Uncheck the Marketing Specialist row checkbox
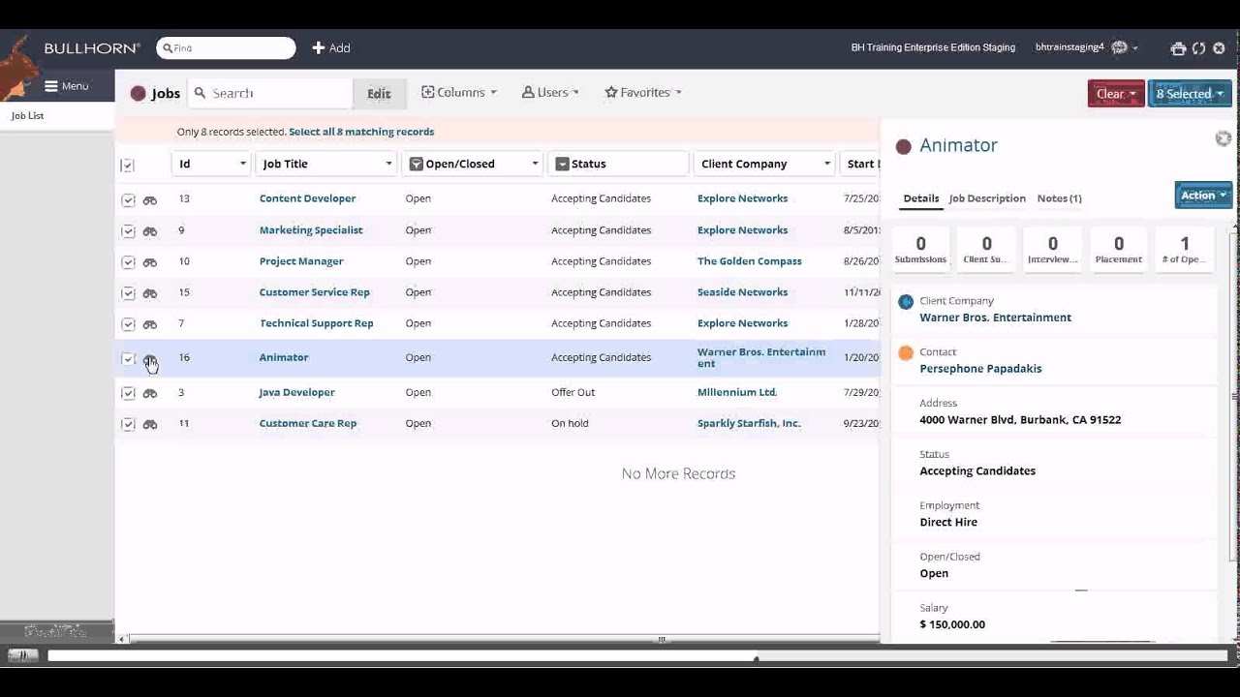Image resolution: width=1240 pixels, height=697 pixels. [128, 231]
